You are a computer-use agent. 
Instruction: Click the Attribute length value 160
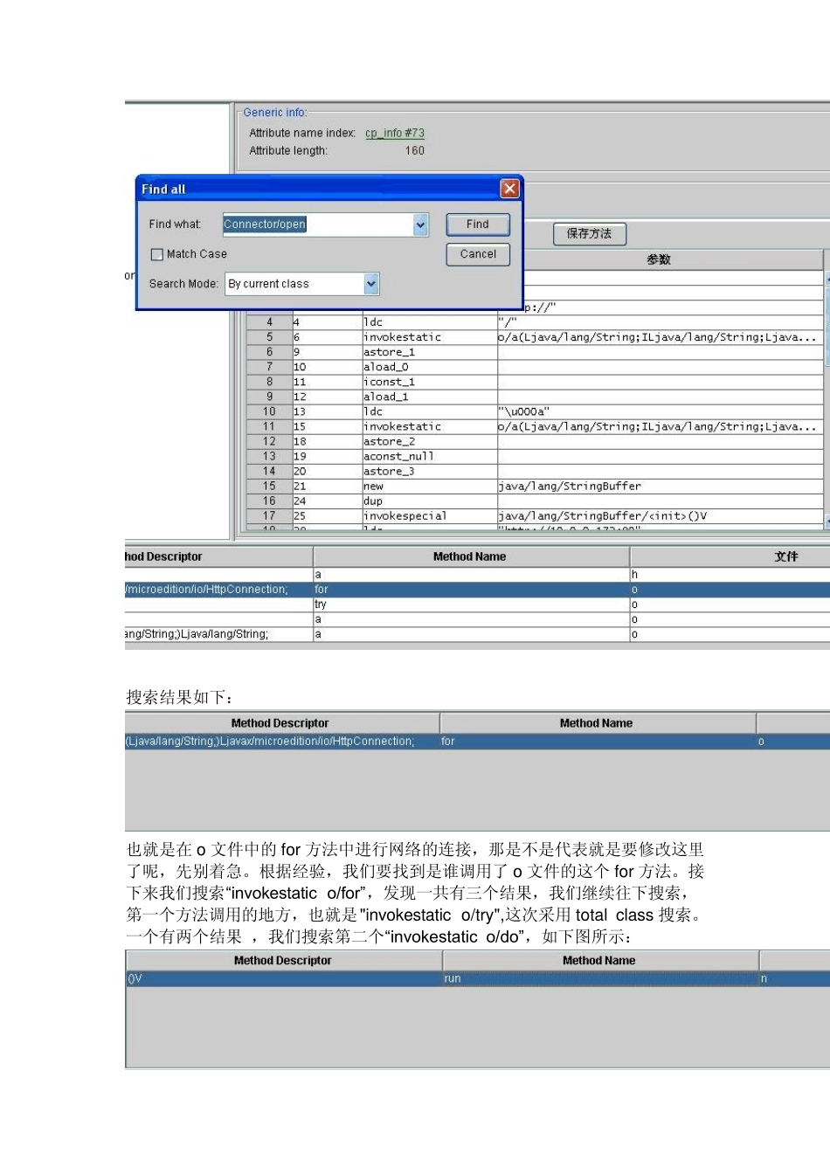(x=415, y=151)
